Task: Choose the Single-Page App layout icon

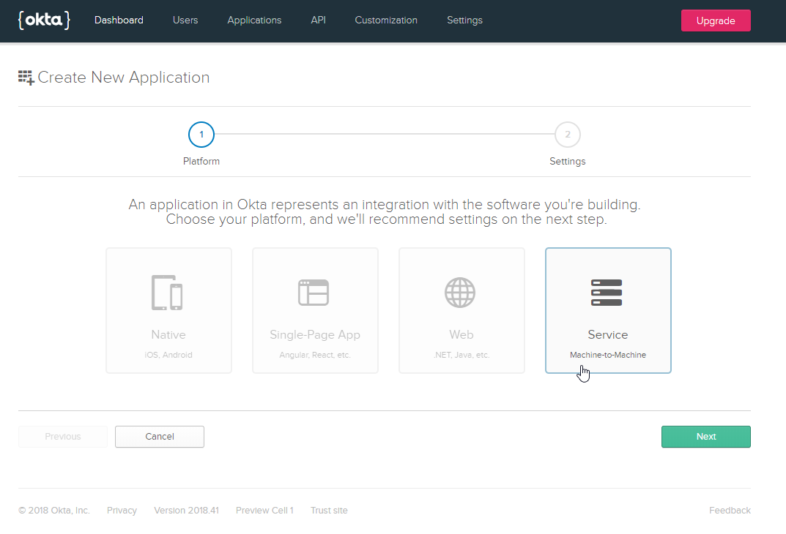Action: click(x=314, y=293)
